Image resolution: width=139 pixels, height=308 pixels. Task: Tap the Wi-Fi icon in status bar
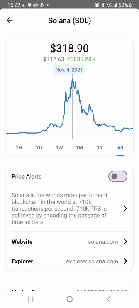click(x=108, y=5)
